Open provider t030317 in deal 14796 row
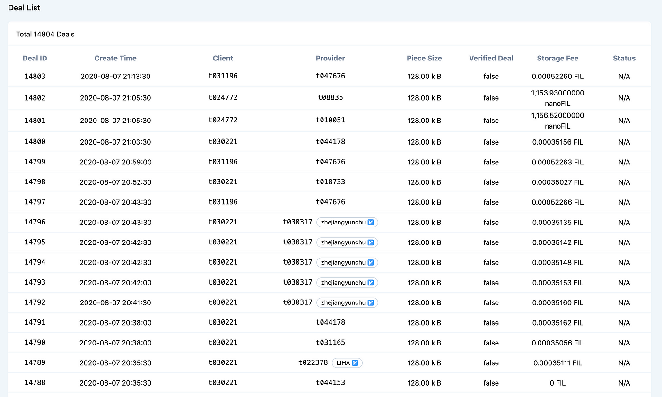The height and width of the screenshot is (397, 662). [298, 222]
